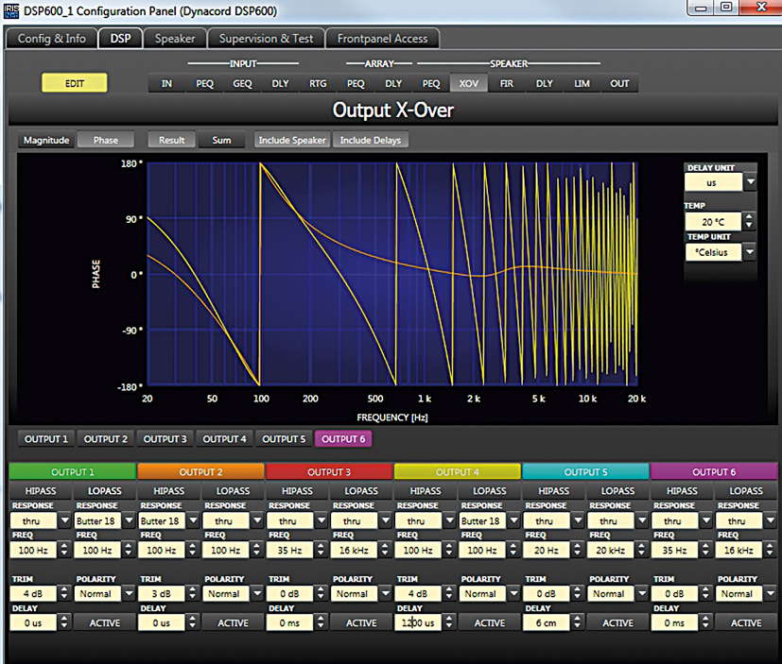Viewport: 782px width, 664px height.
Task: Open the RTG block
Action: point(318,83)
